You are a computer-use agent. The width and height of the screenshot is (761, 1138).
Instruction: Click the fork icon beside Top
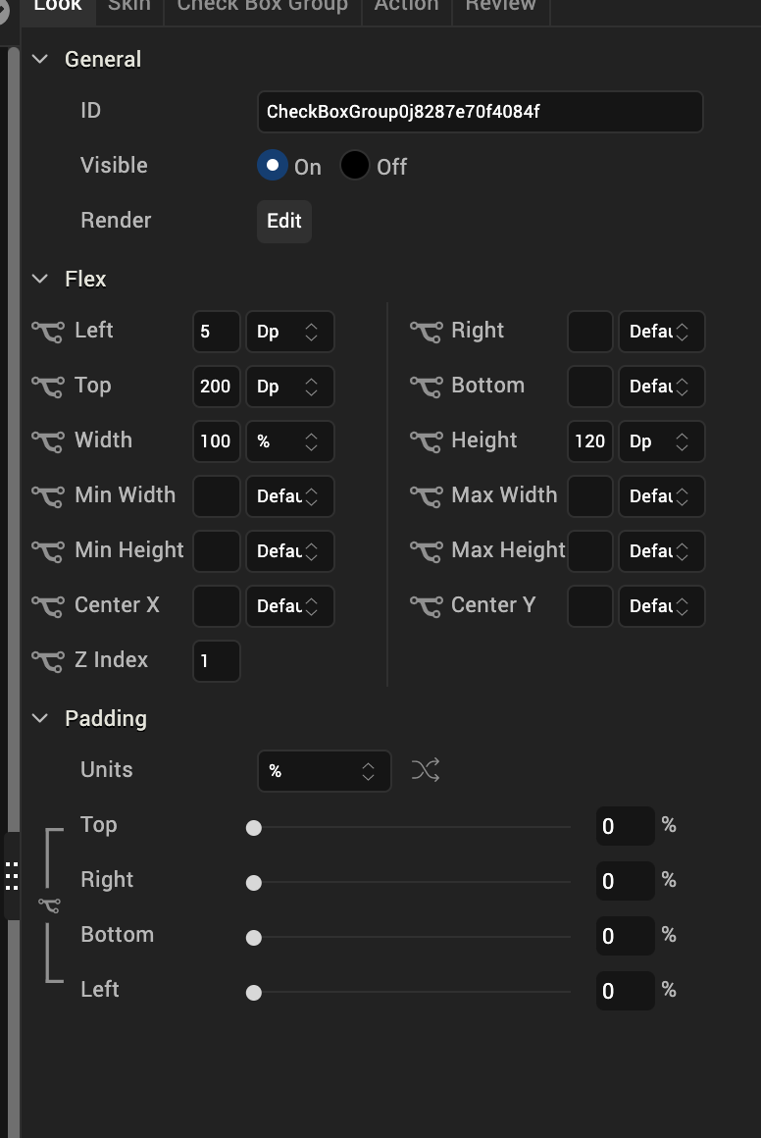(x=48, y=387)
